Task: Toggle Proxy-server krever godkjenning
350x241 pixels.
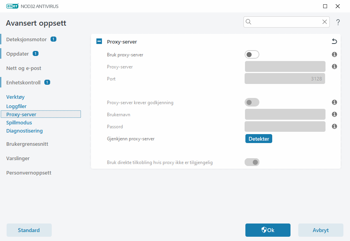Action: tap(252, 102)
